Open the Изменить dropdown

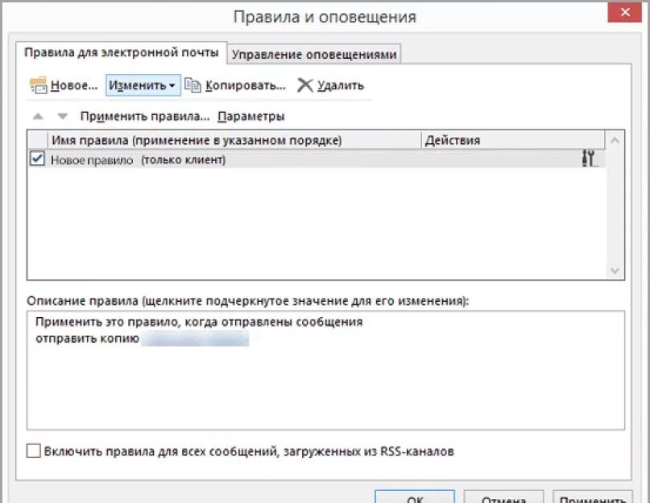pos(143,85)
